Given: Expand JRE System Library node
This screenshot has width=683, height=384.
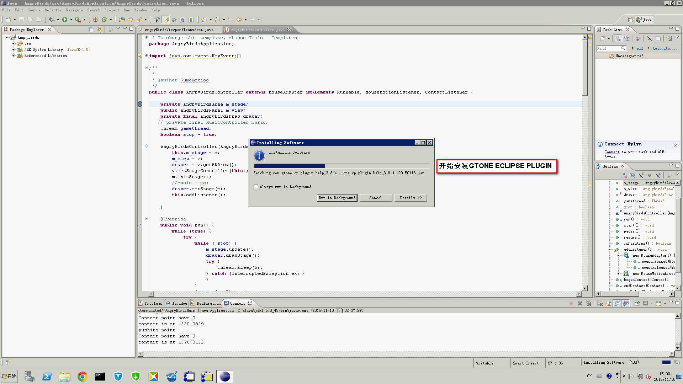Looking at the screenshot, I should (13, 49).
